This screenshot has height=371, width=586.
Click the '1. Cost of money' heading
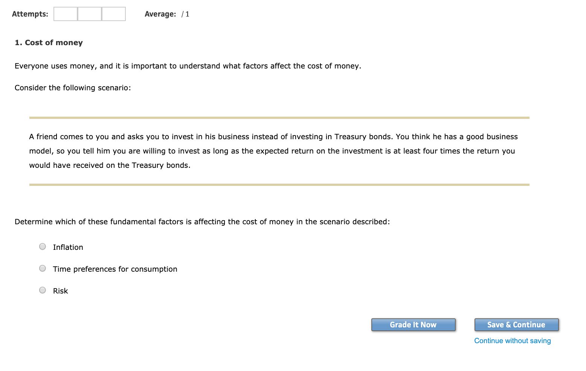[49, 43]
